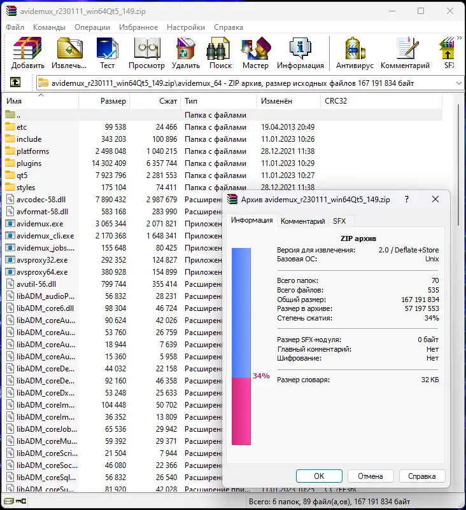Click the file name avidemux_jobs....
Image resolution: width=466 pixels, height=510 pixels.
point(46,248)
